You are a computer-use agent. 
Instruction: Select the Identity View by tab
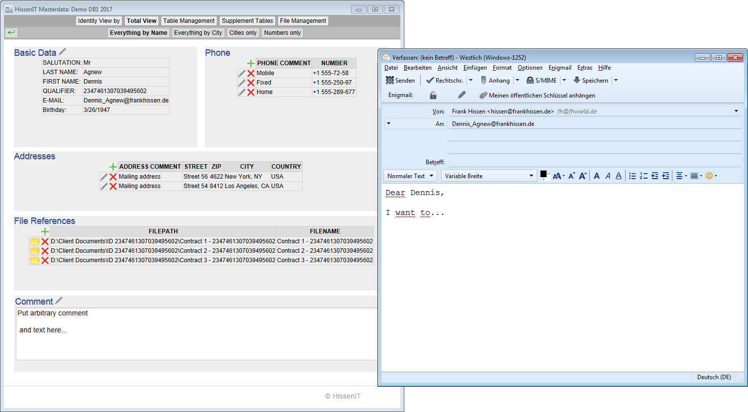[98, 21]
